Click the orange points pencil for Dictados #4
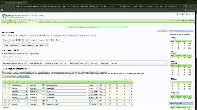The image size is (197, 110). point(110,91)
